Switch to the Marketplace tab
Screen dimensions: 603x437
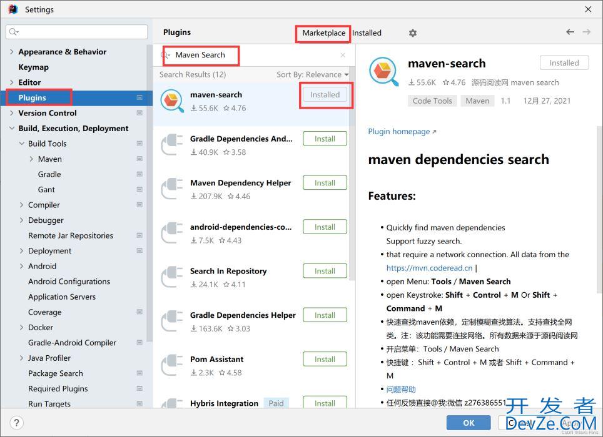coord(324,33)
